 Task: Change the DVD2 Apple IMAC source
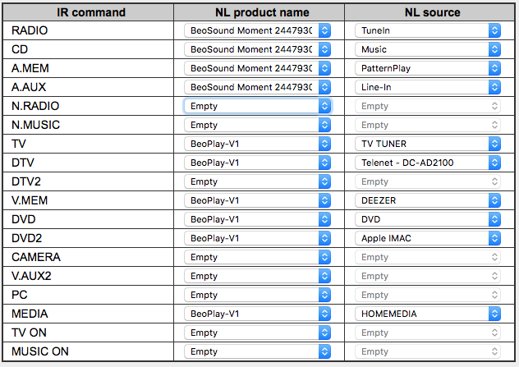(429, 238)
